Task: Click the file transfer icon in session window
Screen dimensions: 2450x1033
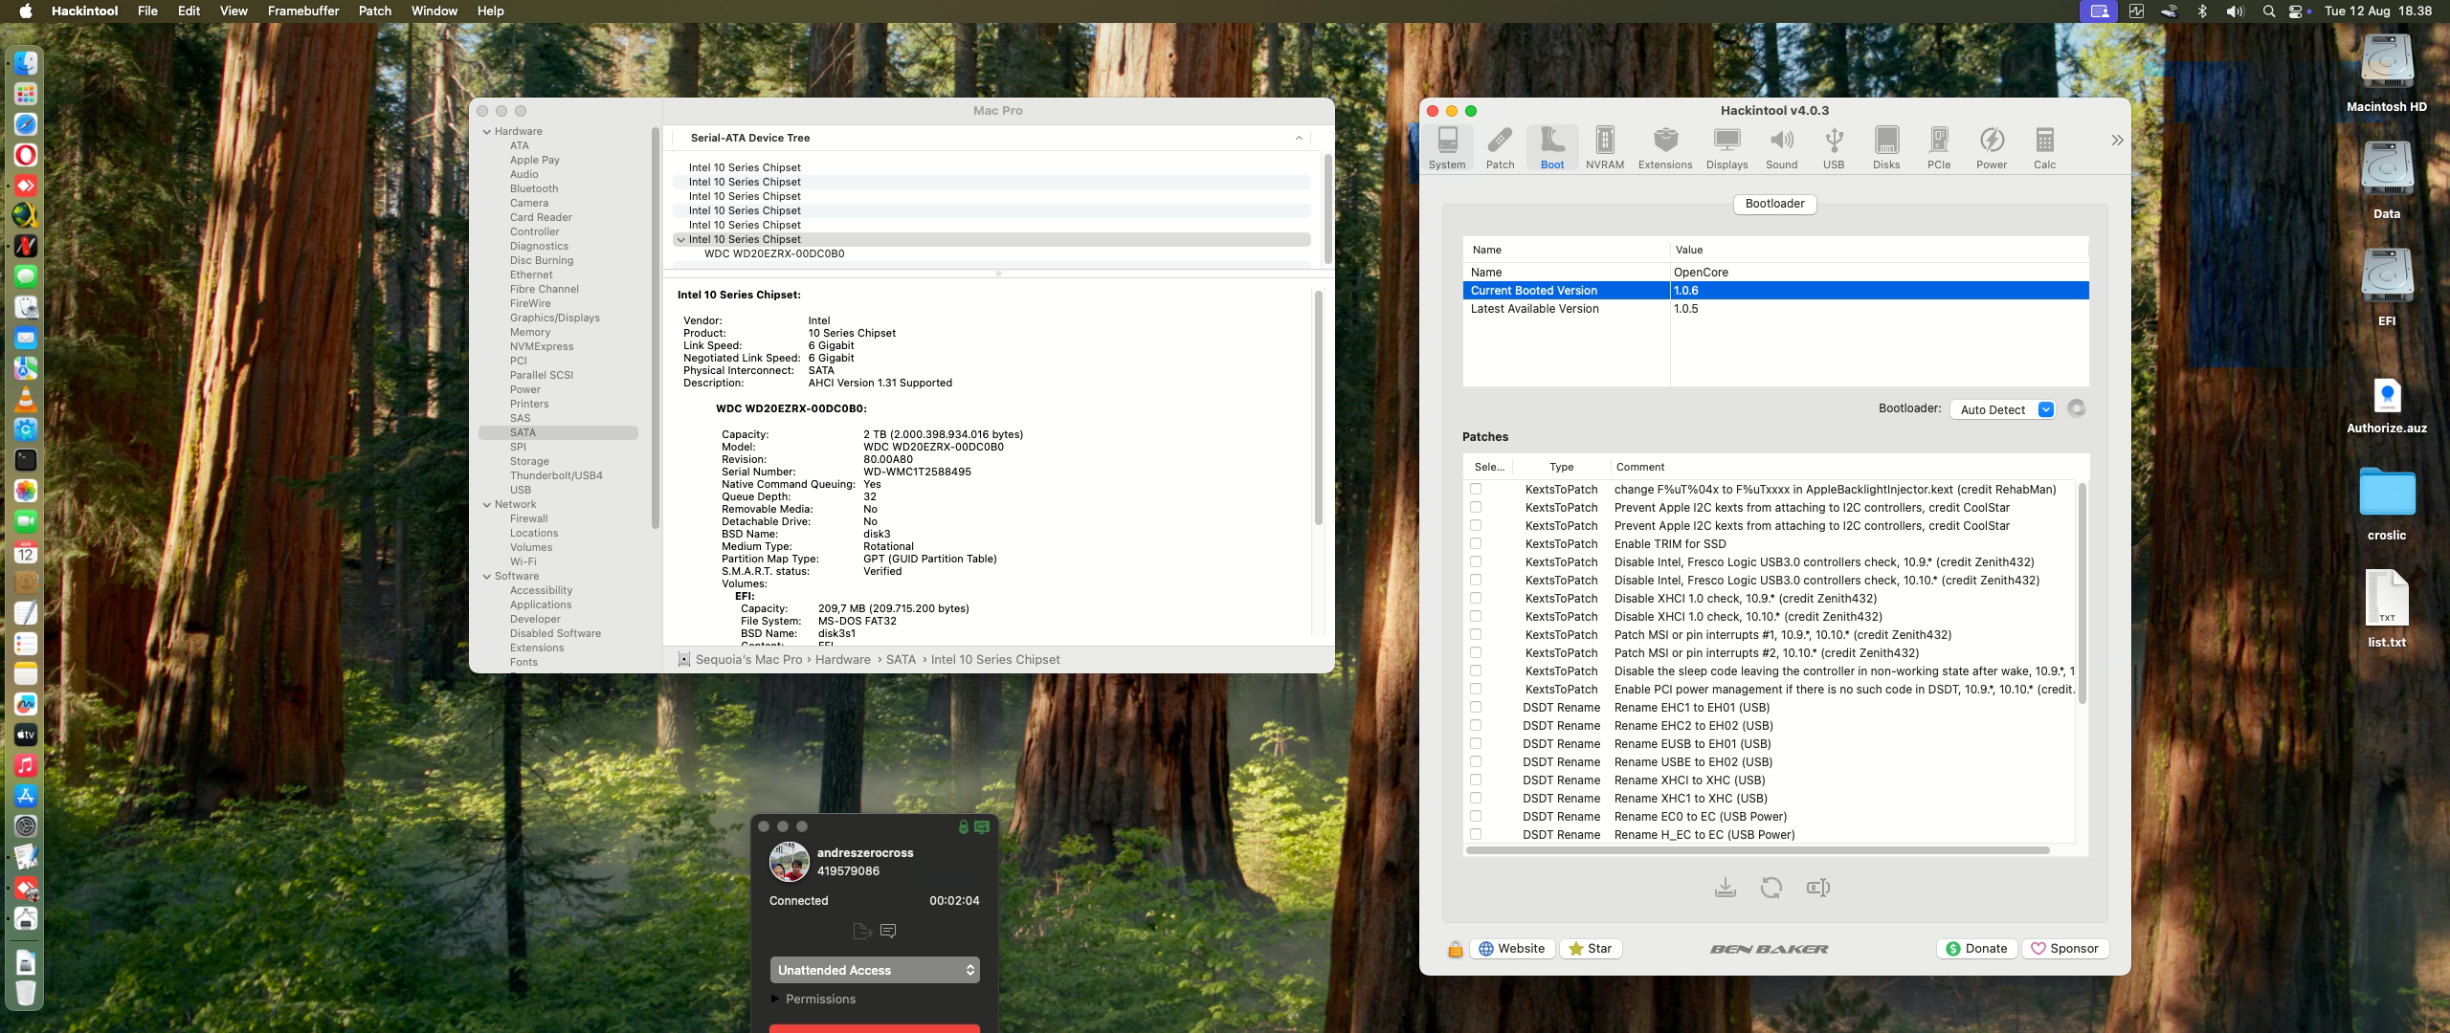Action: point(861,931)
